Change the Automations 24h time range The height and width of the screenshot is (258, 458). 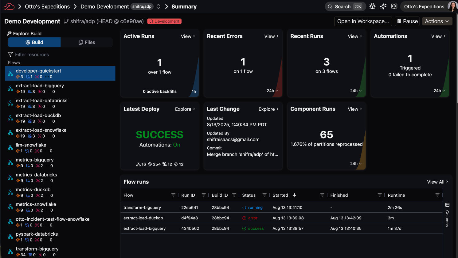[440, 91]
